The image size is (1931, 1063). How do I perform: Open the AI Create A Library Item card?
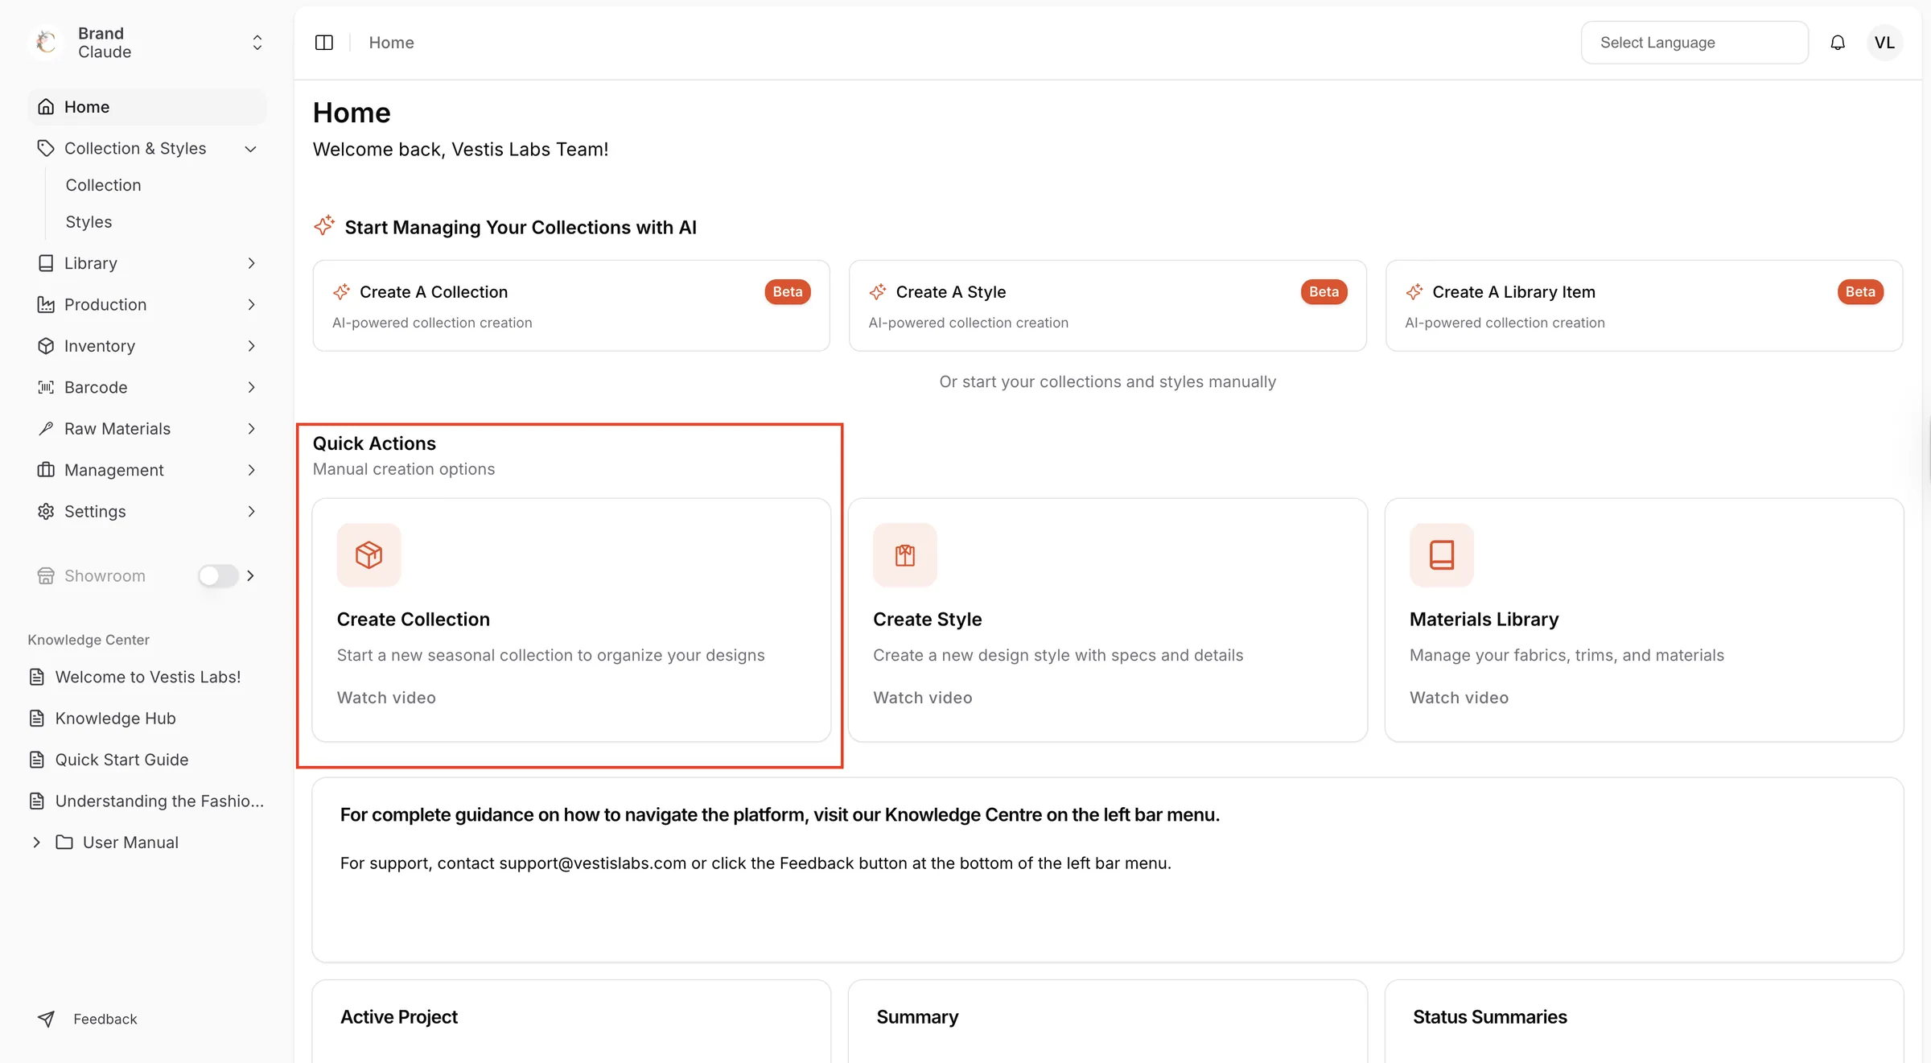(1644, 306)
